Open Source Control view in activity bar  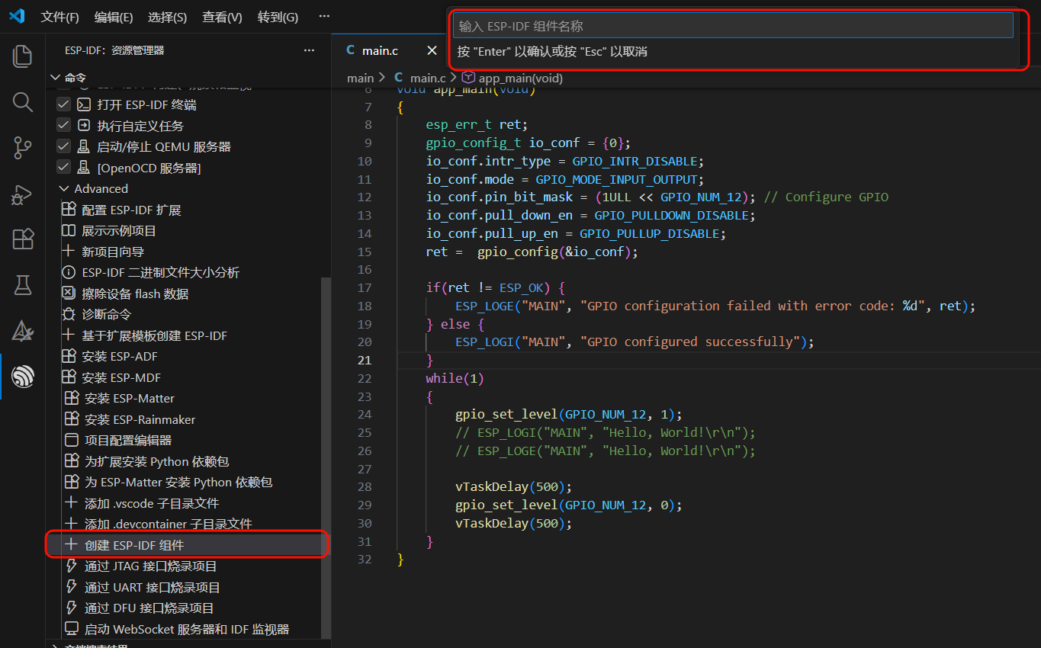pyautogui.click(x=23, y=148)
